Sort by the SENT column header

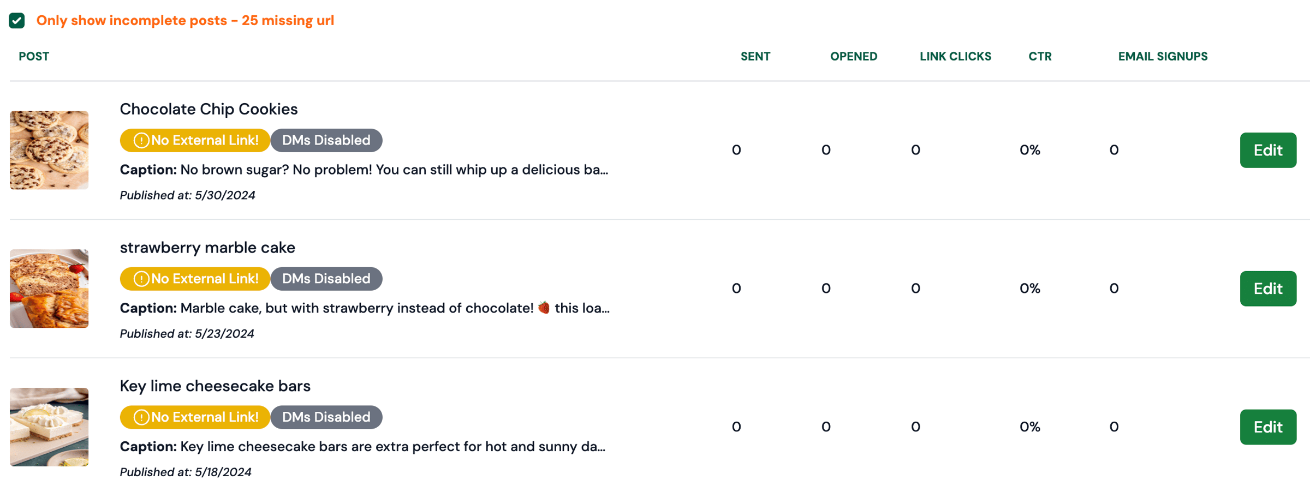[x=755, y=57]
